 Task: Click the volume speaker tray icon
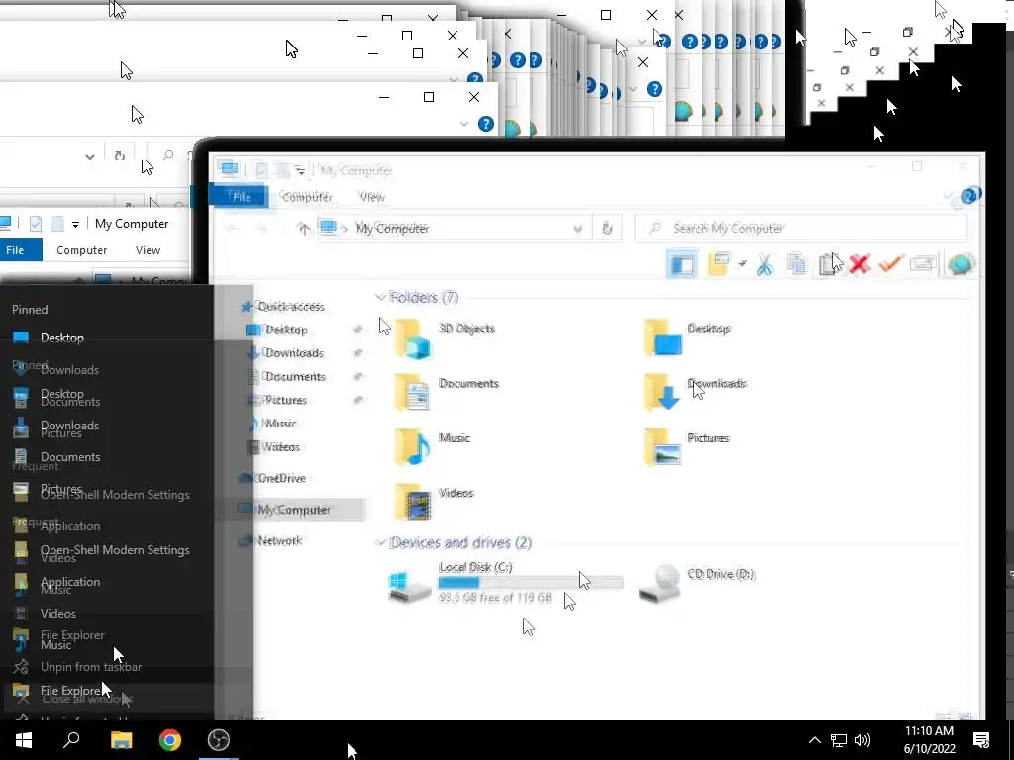click(862, 740)
